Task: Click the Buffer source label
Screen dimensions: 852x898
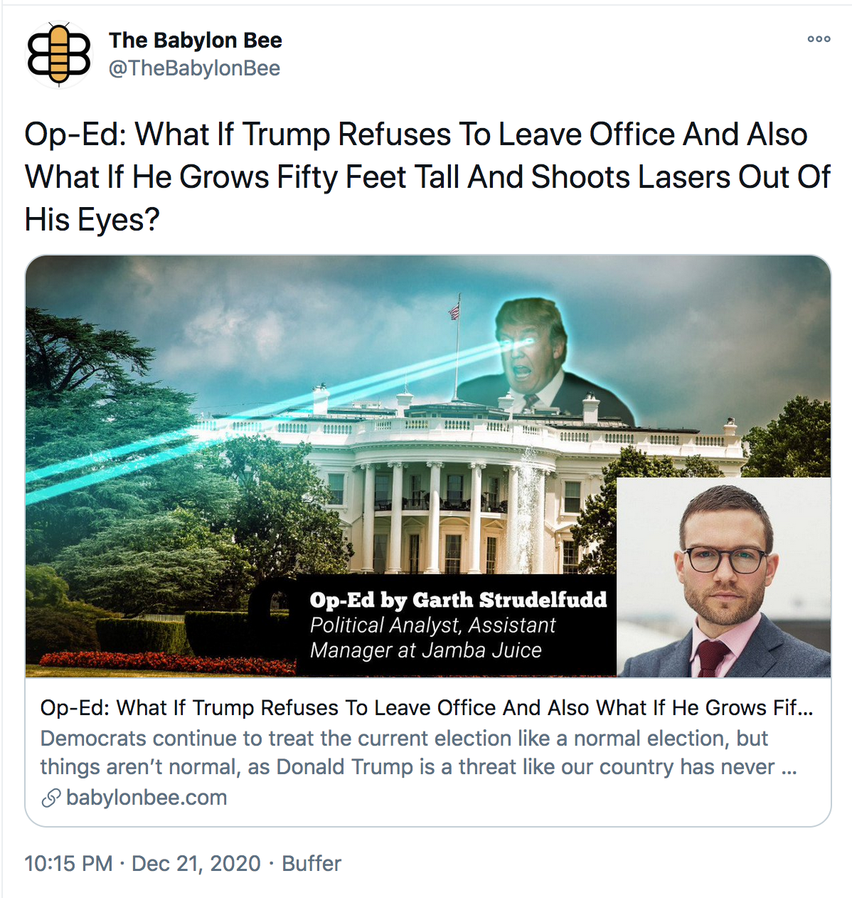Action: tap(311, 864)
